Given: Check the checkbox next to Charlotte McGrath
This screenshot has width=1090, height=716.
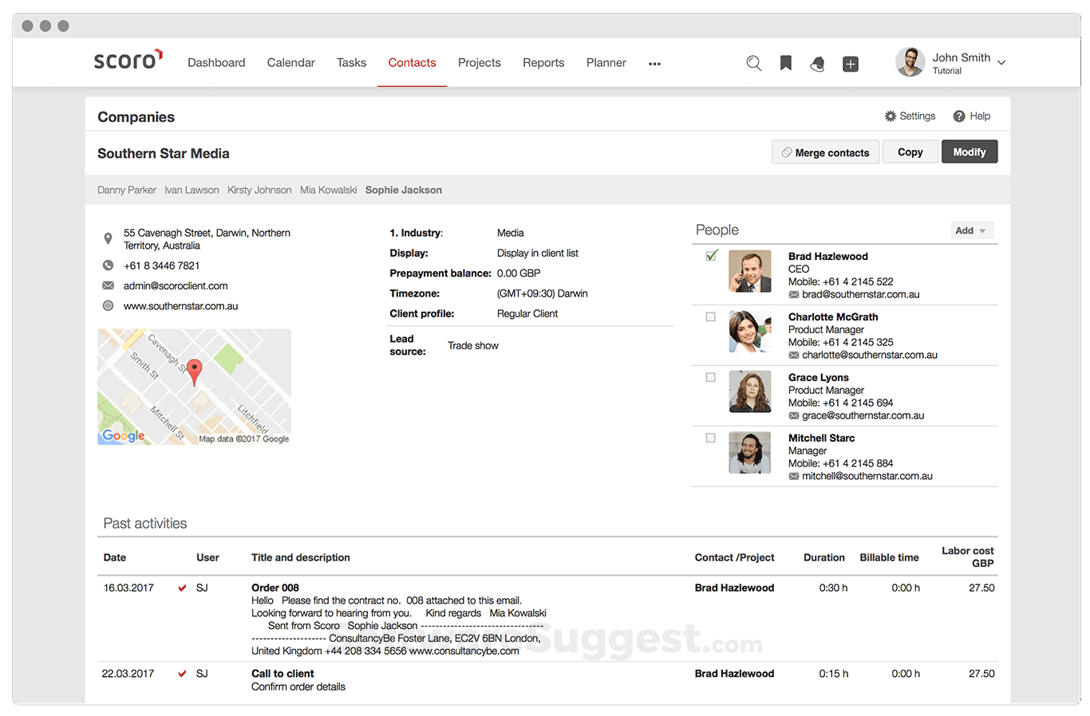Looking at the screenshot, I should coord(710,317).
